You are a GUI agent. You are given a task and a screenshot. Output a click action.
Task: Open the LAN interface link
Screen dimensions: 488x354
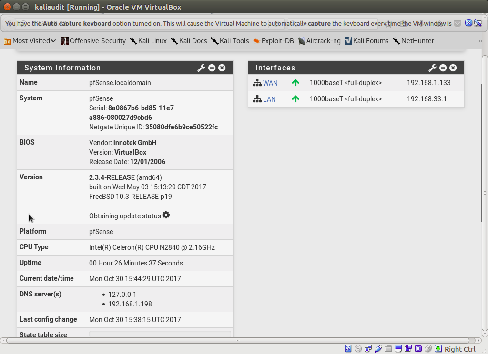click(269, 99)
